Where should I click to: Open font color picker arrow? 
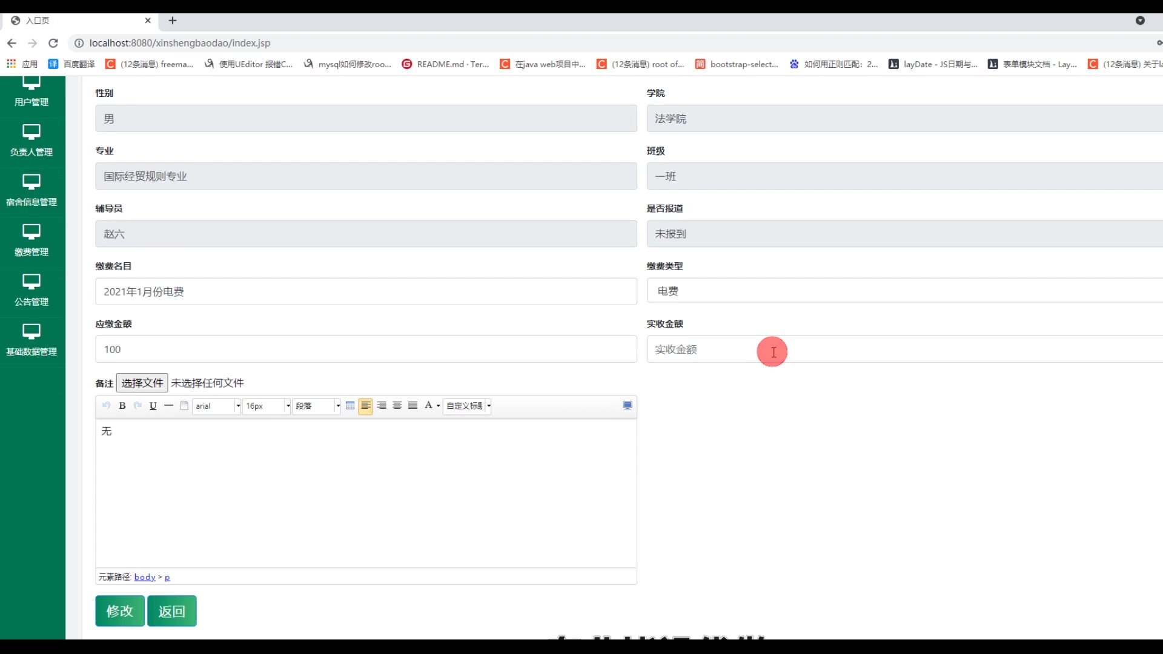439,406
